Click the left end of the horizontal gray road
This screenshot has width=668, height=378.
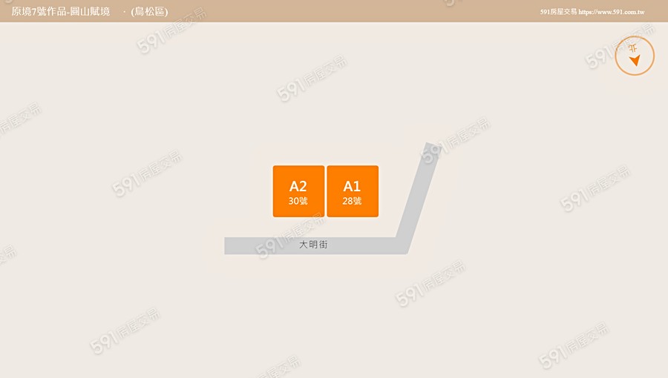[232, 246]
